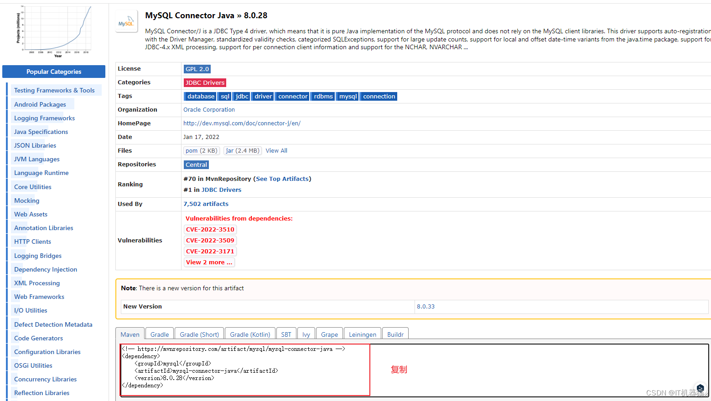Open Concurrency Libraries category

(46, 379)
